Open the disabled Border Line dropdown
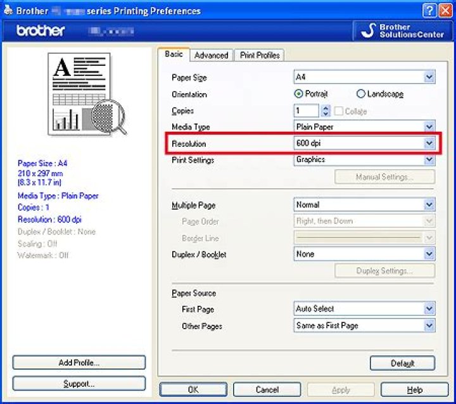Screen dimensions: 456x404 coord(364,237)
